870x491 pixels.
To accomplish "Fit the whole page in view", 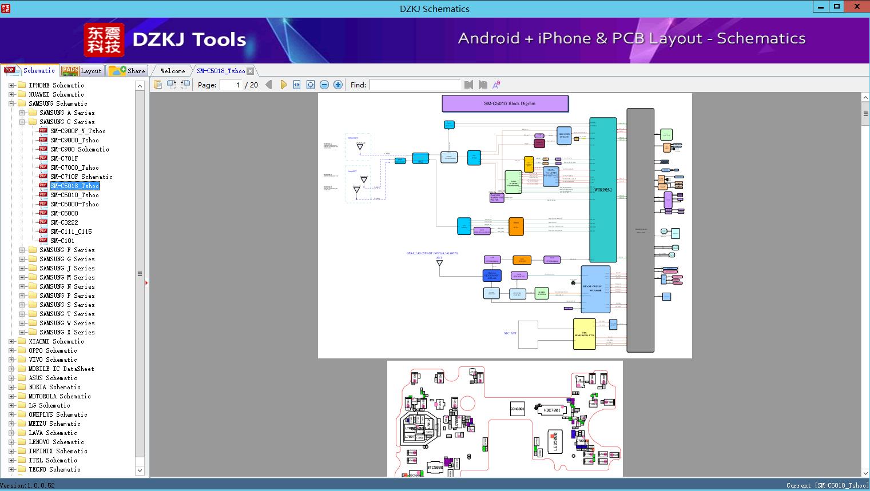I will click(x=311, y=85).
